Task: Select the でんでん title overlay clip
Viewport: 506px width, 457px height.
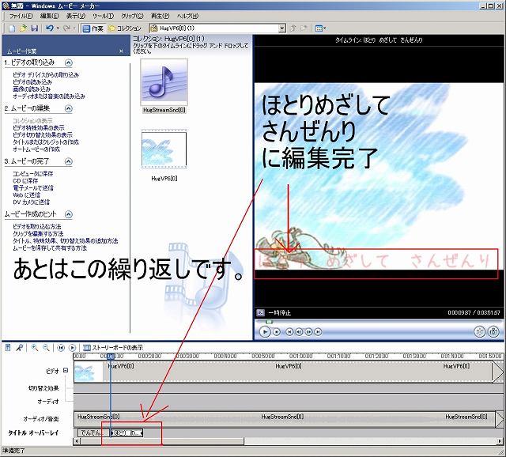Action: point(93,432)
